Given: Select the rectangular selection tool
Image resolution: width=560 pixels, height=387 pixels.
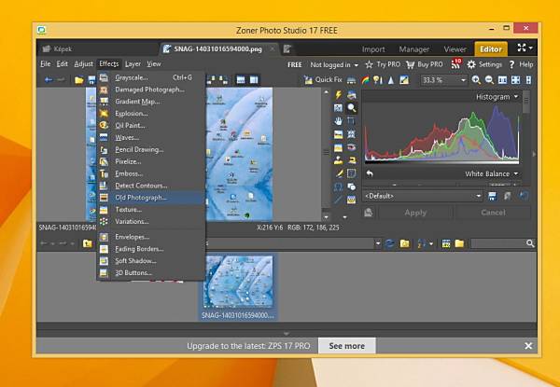Looking at the screenshot, I should coord(352,173).
